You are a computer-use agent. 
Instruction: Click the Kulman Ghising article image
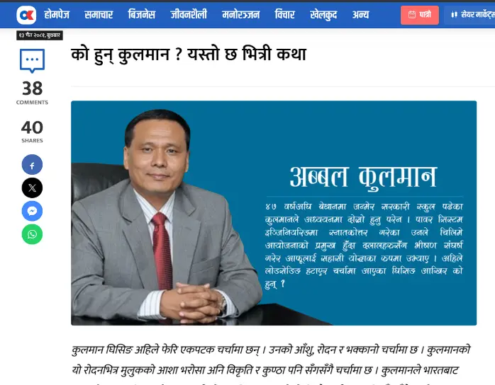pyautogui.click(x=274, y=213)
